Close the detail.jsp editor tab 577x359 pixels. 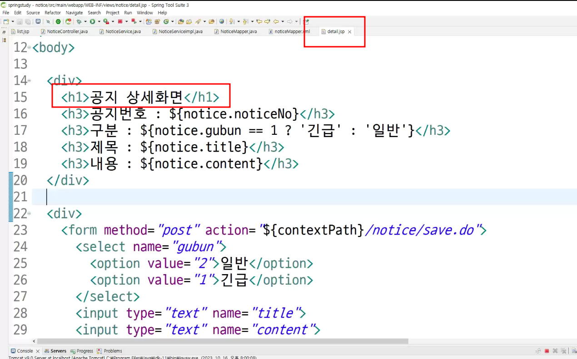click(x=349, y=32)
